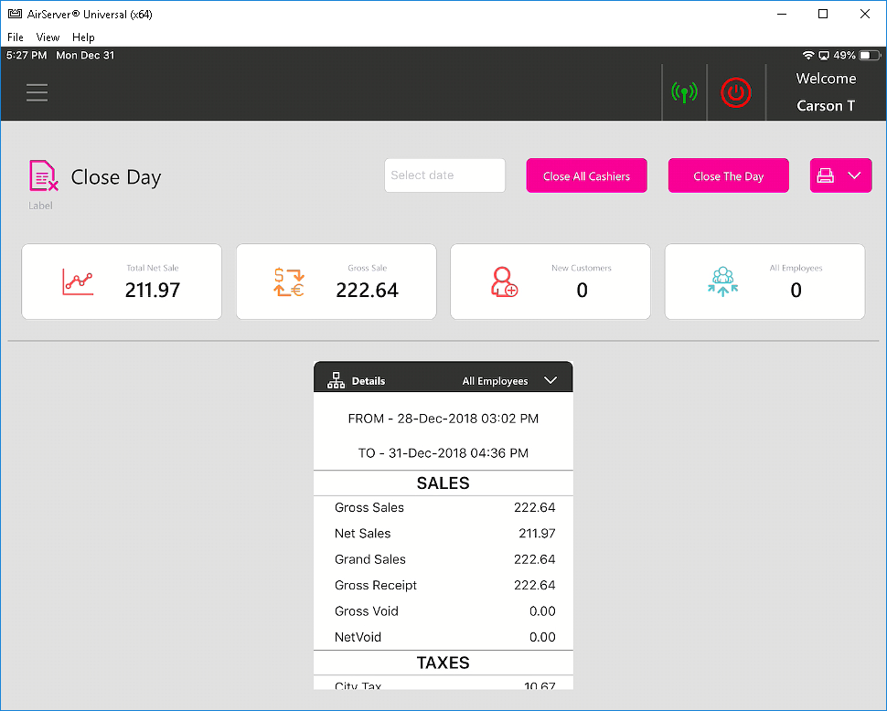Click the green network signal icon

point(684,92)
